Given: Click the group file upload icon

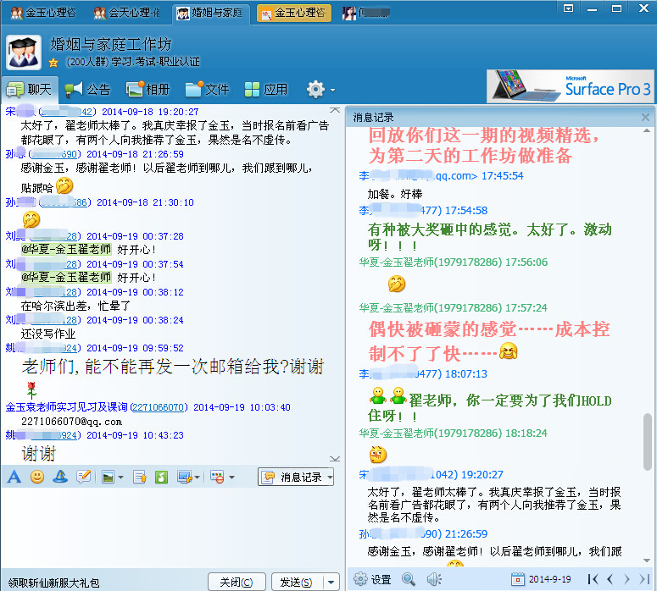Looking at the screenshot, I should 138,477.
